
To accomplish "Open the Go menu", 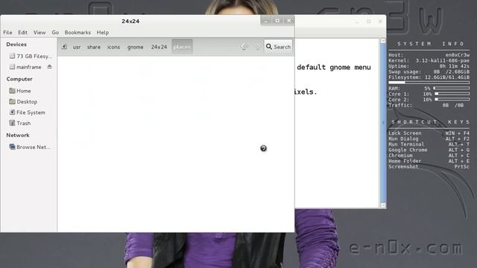I will point(55,33).
